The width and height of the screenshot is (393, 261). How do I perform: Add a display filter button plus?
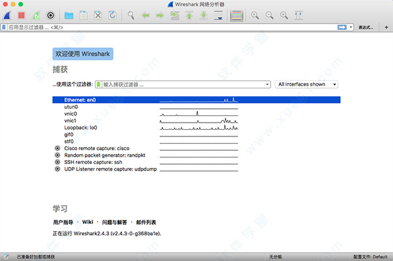(x=386, y=28)
